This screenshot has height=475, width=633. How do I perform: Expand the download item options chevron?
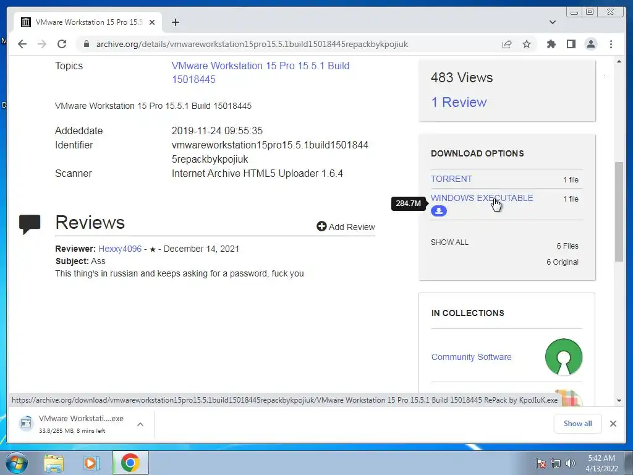coord(140,424)
